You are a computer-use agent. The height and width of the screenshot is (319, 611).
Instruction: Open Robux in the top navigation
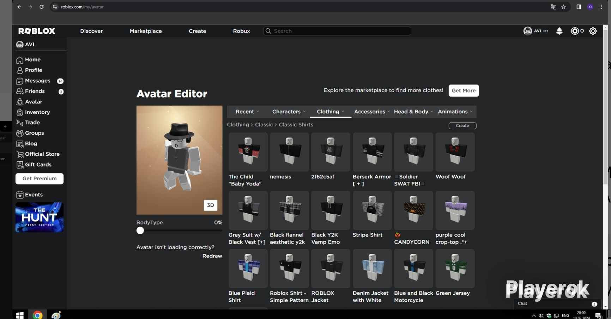click(x=241, y=31)
